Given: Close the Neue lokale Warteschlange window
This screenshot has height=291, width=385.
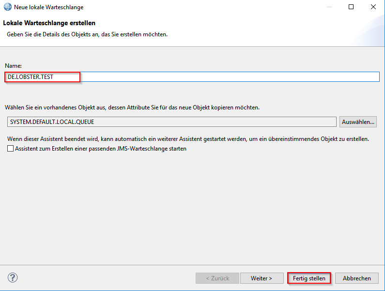Looking at the screenshot, I should 373,7.
